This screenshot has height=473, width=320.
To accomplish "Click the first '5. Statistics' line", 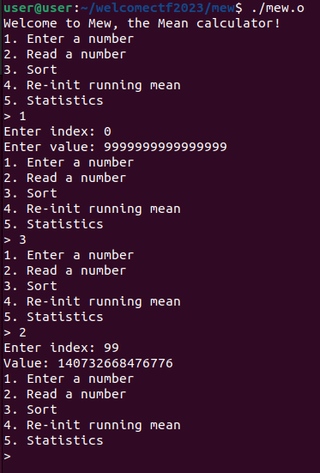I will point(53,100).
